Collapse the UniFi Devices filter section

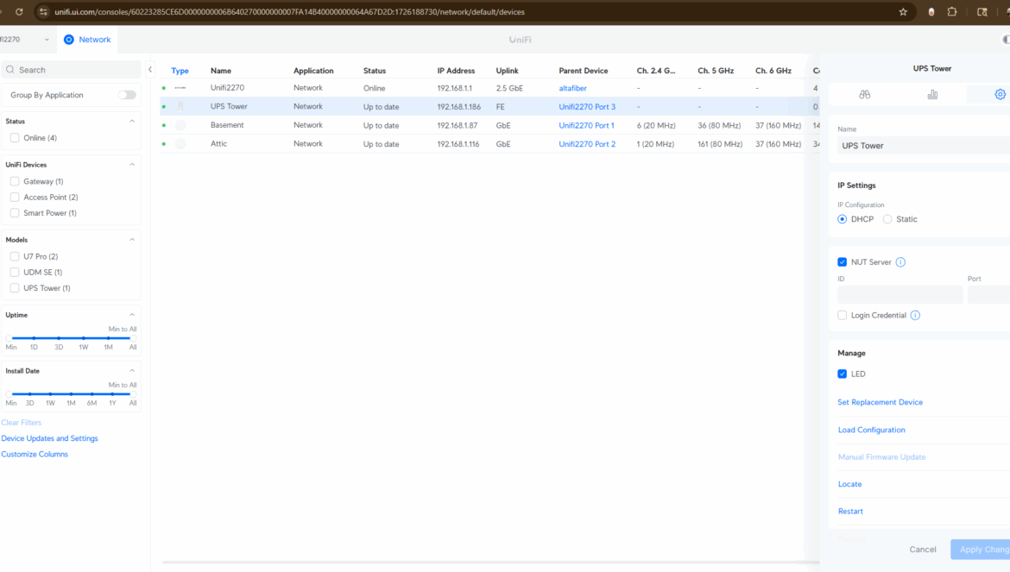pyautogui.click(x=132, y=165)
